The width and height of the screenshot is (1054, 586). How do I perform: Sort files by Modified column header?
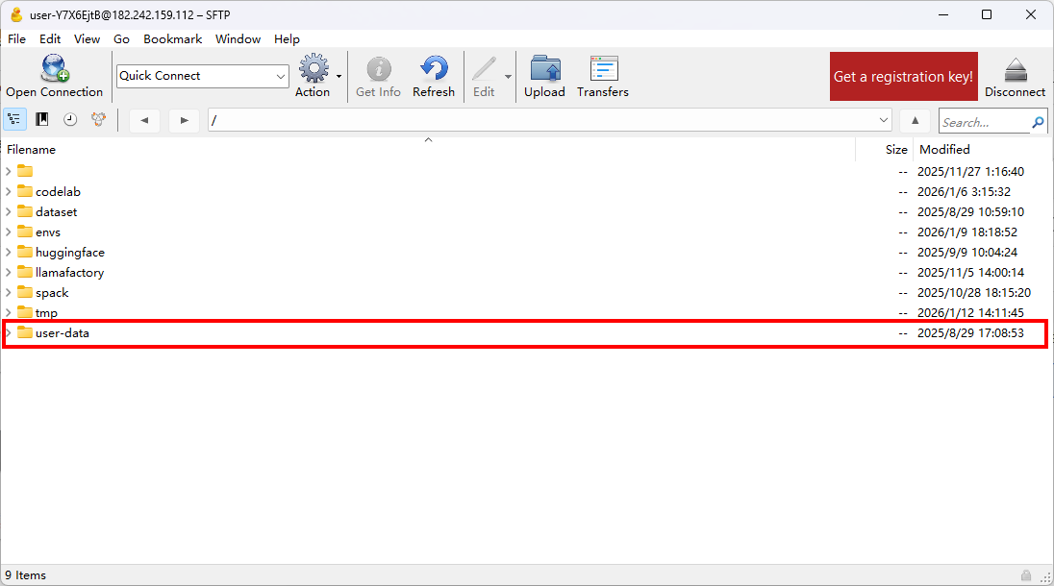point(944,149)
